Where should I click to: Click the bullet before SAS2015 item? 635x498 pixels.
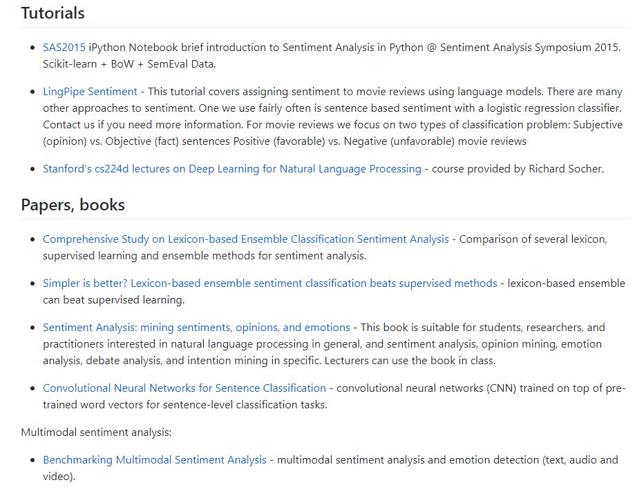tap(32, 48)
